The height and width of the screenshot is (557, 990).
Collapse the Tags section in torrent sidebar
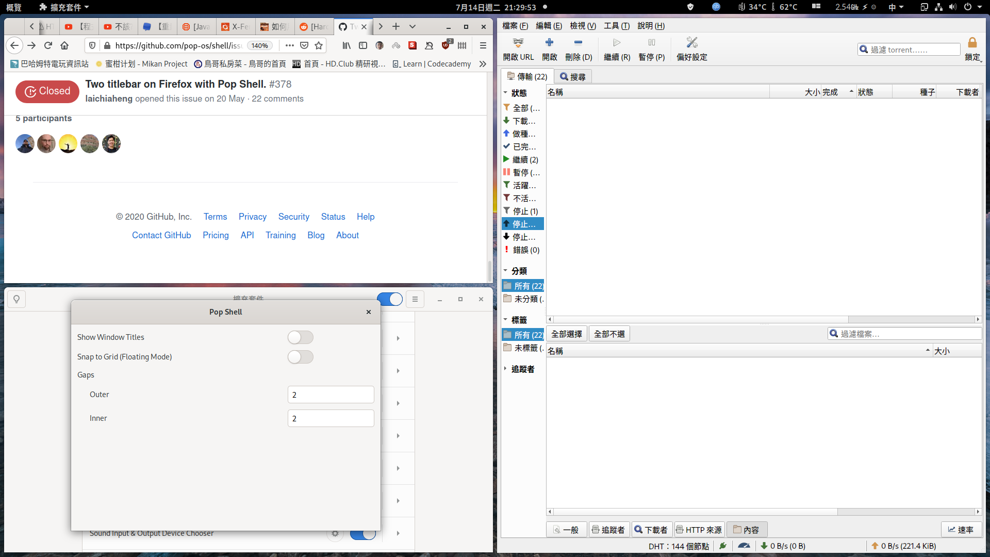[505, 320]
